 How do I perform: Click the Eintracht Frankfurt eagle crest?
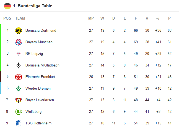[19, 77]
